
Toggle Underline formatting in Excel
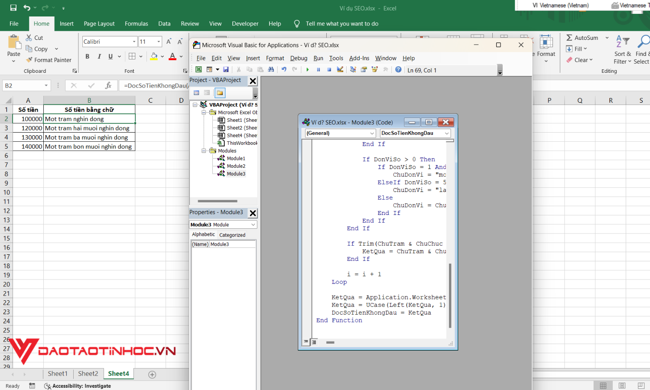(110, 56)
